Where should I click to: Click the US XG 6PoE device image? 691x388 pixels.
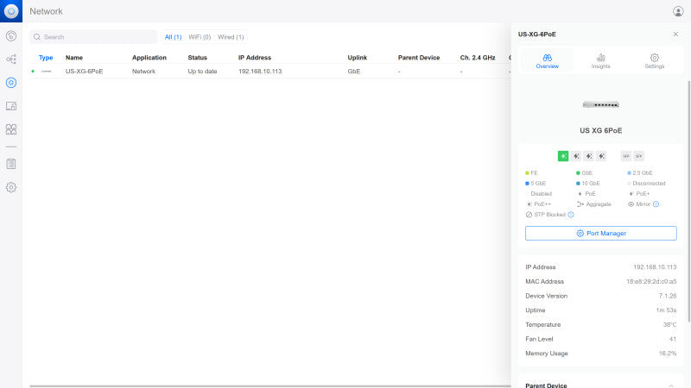click(600, 104)
